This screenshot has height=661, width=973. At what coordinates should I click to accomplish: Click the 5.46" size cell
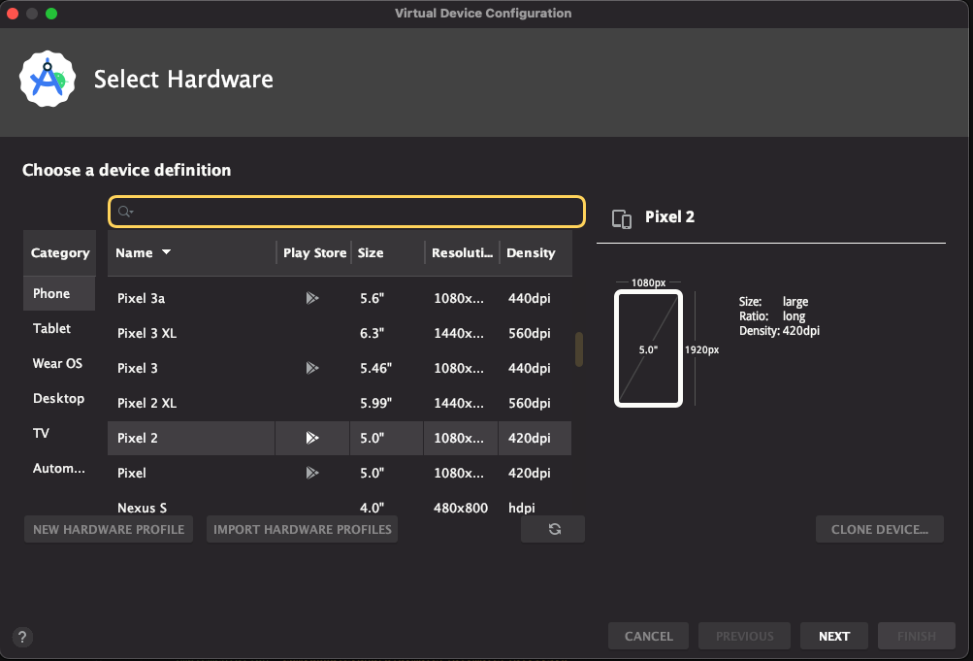[375, 368]
